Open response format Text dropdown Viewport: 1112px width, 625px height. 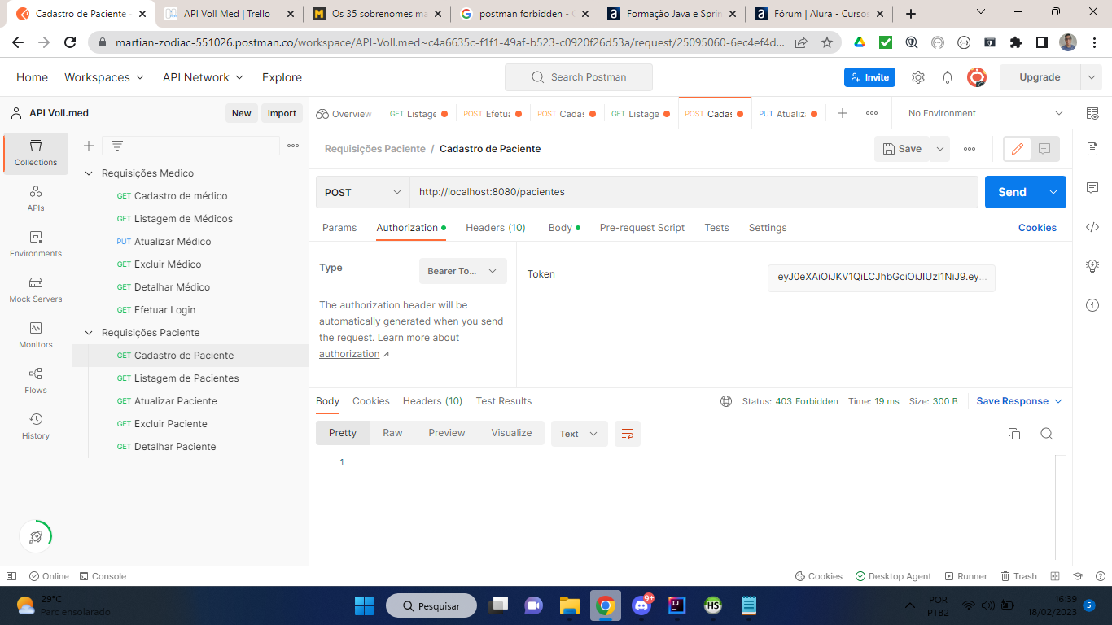point(579,434)
